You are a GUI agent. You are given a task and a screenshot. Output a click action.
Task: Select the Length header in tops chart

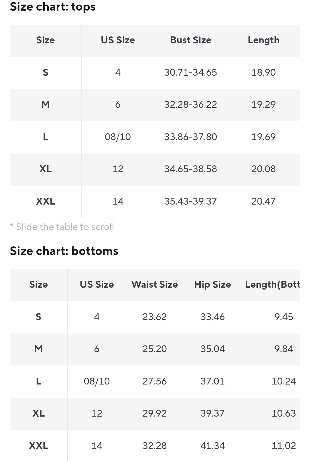click(263, 40)
